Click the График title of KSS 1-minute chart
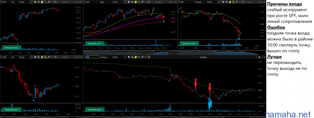Image resolution: width=314 pixels, height=118 pixels. click(203, 57)
